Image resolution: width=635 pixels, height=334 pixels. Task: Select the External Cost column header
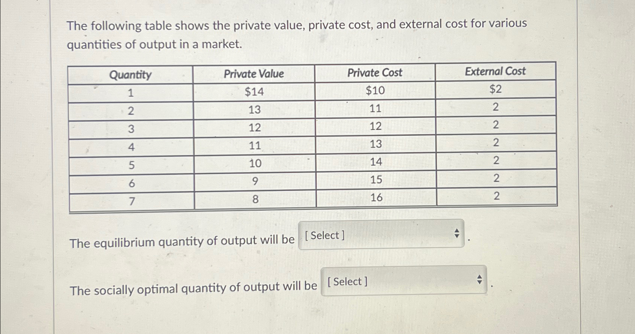(x=496, y=71)
